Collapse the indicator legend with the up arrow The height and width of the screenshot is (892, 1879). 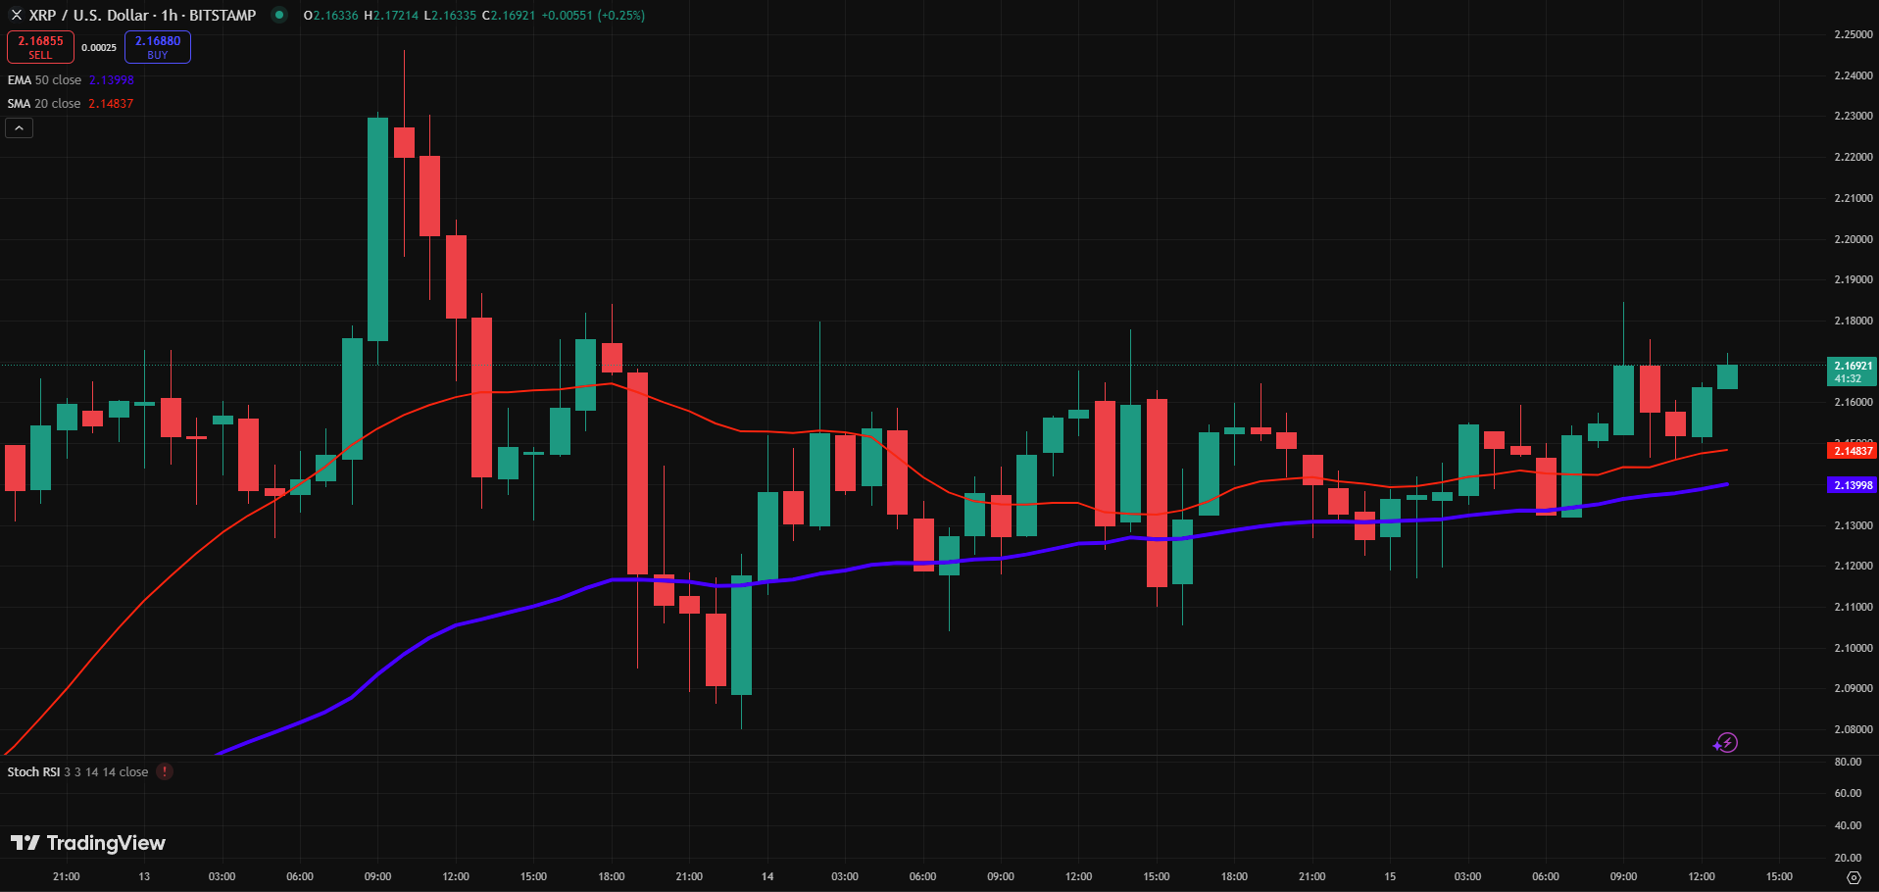(x=18, y=126)
